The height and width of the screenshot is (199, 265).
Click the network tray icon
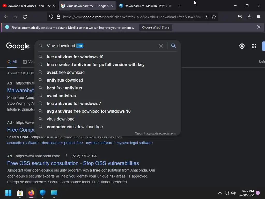click(x=227, y=193)
